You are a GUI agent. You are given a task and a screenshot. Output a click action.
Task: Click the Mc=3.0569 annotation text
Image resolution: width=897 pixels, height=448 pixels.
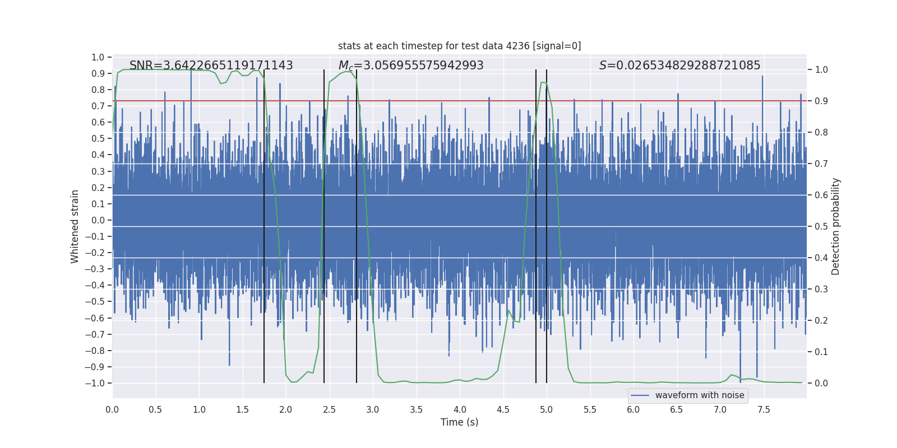coord(411,66)
